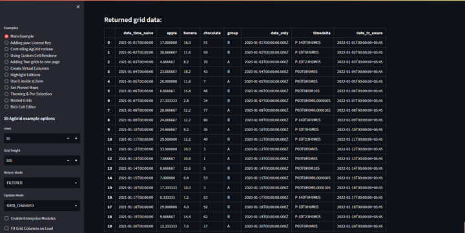Click apple value 0.333333 in row 16
The width and height of the screenshot is (465, 233).
168,198
